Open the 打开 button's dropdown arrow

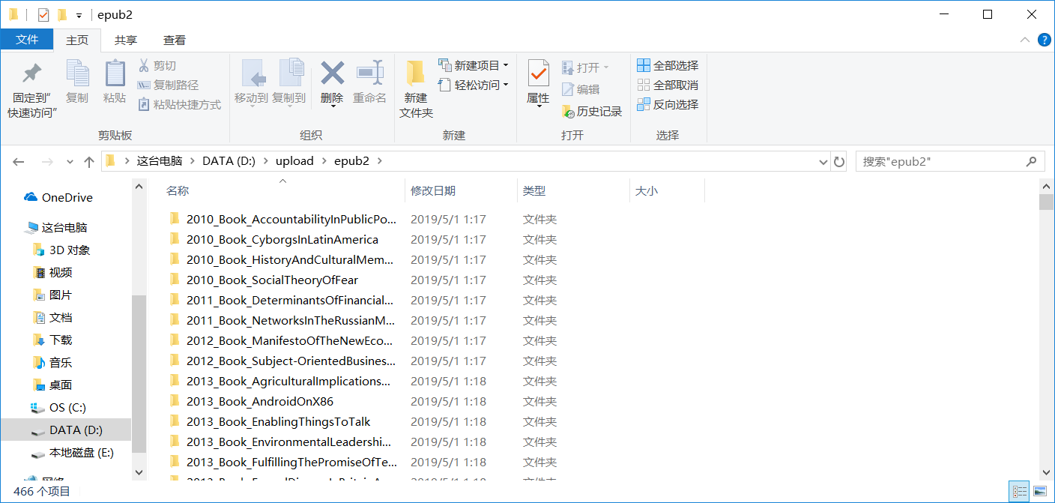[606, 67]
